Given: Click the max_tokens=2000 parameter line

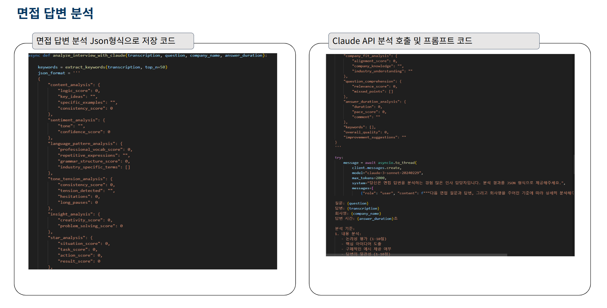Looking at the screenshot, I should tap(369, 178).
